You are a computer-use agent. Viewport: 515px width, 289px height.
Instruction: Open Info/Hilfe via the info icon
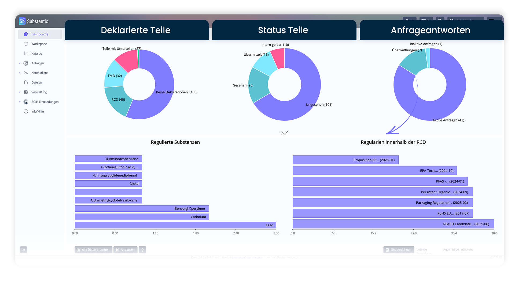pos(26,111)
